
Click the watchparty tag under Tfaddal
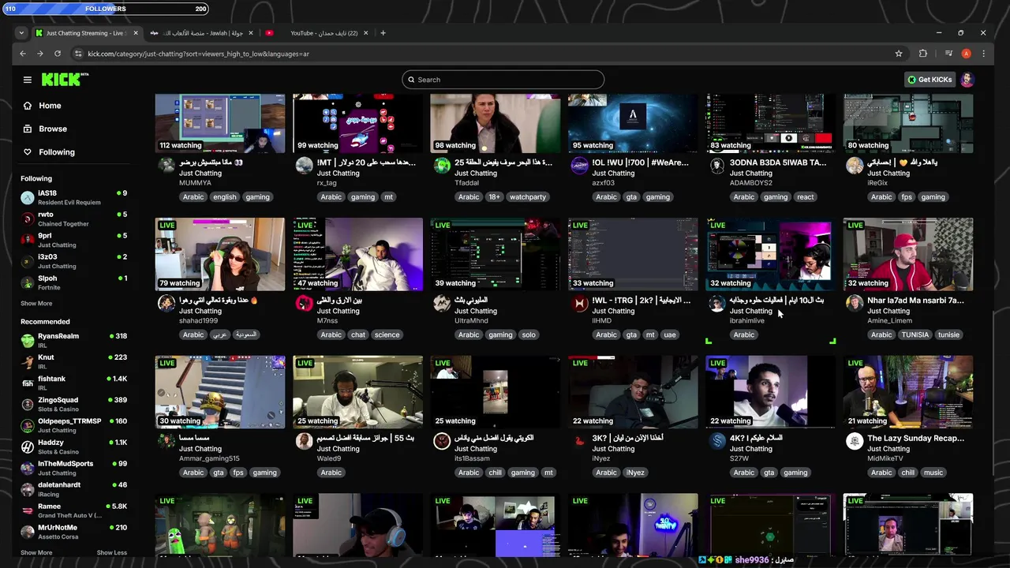pyautogui.click(x=527, y=197)
